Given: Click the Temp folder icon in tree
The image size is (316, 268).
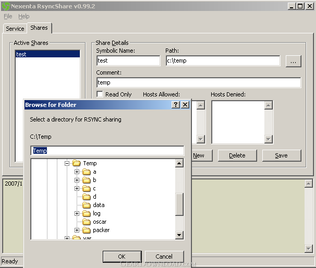Looking at the screenshot, I should coord(77,163).
